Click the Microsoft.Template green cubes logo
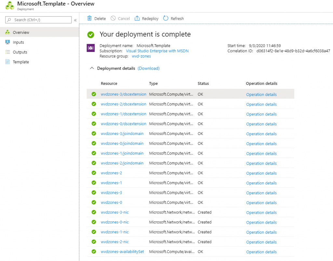 tap(9, 6)
